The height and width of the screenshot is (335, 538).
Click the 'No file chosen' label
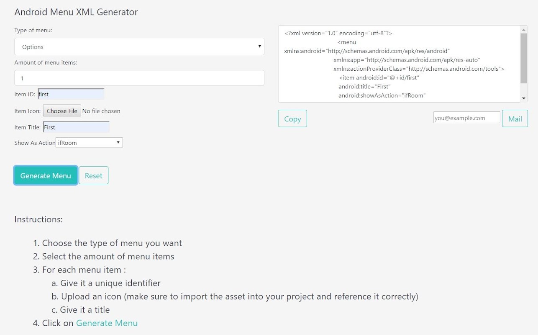101,111
